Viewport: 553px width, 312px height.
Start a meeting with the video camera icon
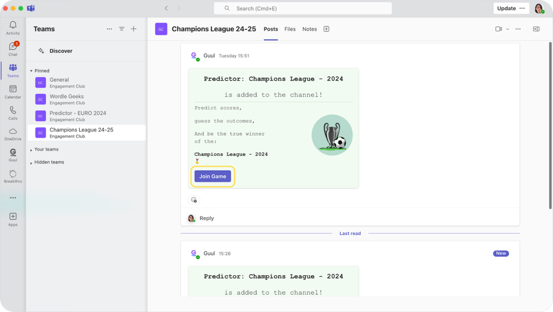click(x=498, y=29)
